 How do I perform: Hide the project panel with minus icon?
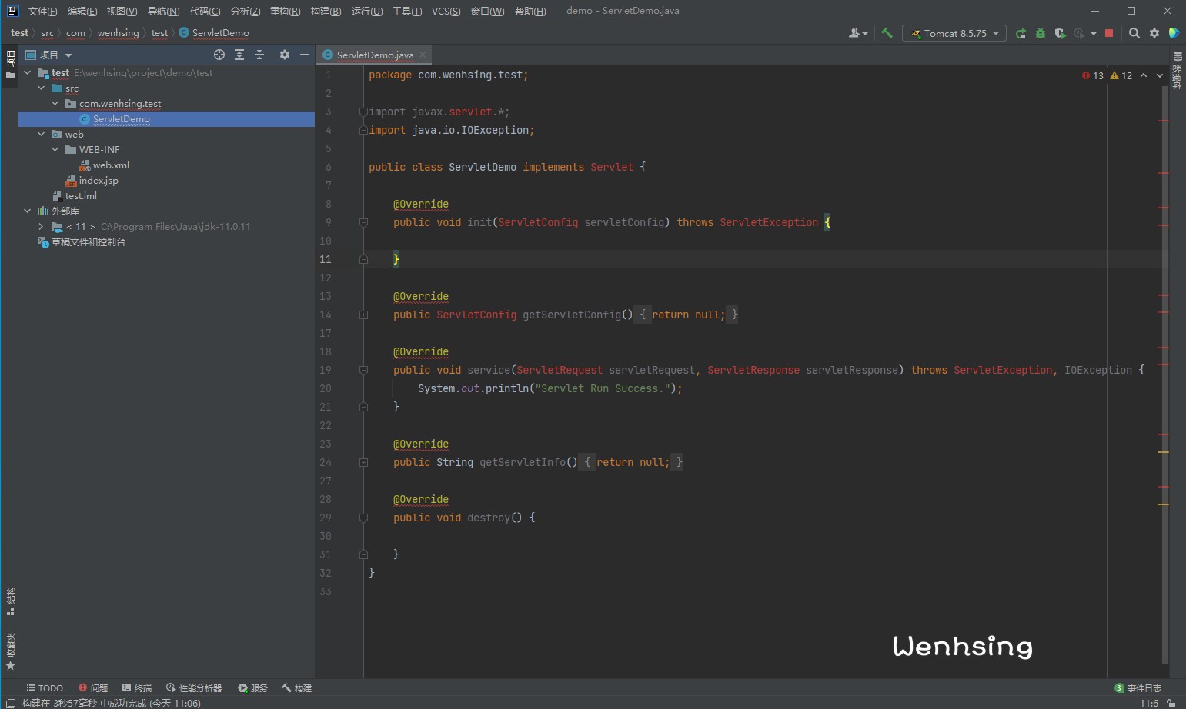coord(305,55)
